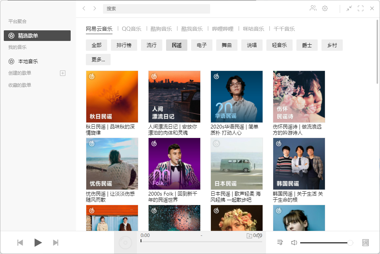Screen dimensions: 380x254
Task: Switch to the 网易云音乐 tab
Action: coord(99,29)
